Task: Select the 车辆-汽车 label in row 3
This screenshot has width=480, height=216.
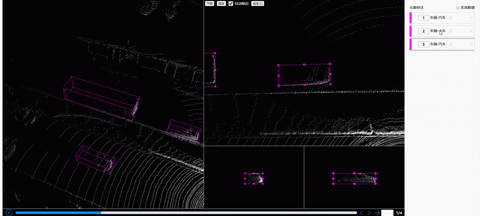Action: (x=438, y=44)
